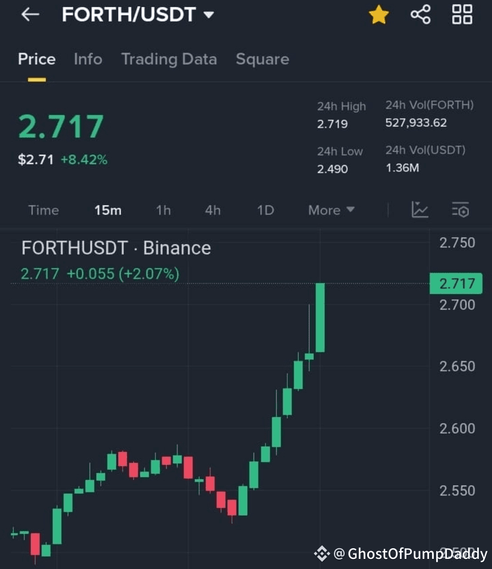The height and width of the screenshot is (569, 492).
Task: Expand the FORTH/USDT pair dropdown arrow
Action: click(209, 14)
